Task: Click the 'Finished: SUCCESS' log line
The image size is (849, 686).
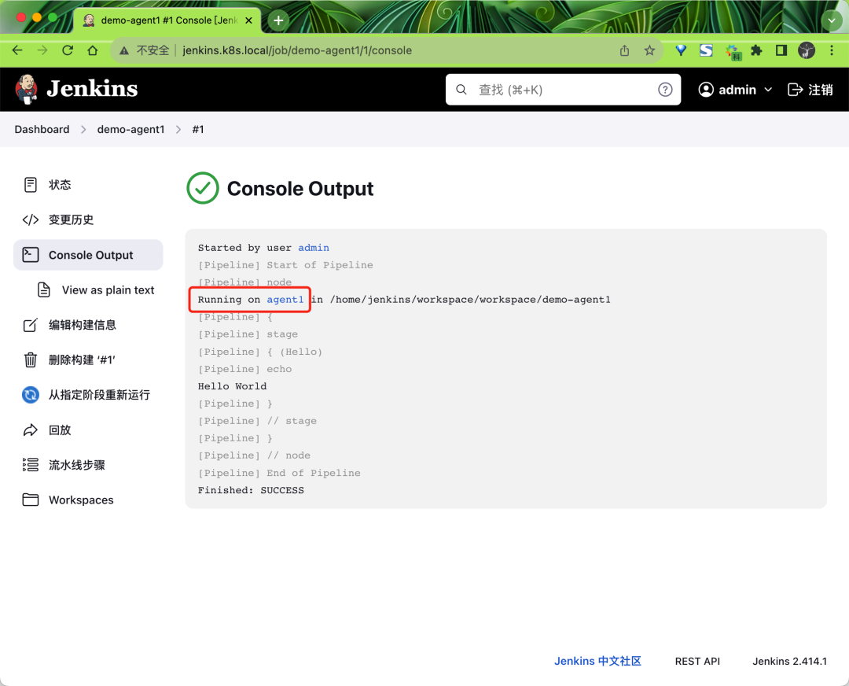Action: click(251, 490)
